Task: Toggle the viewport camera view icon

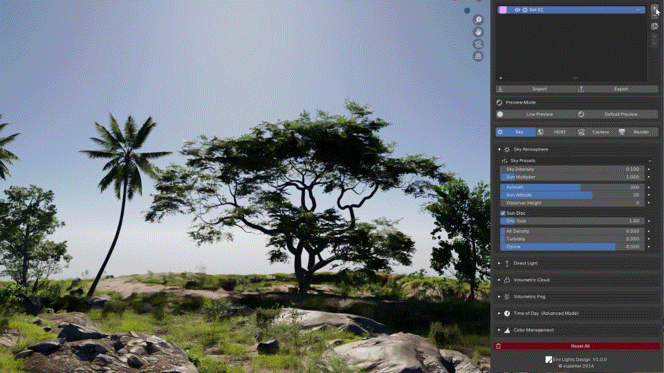Action: pyautogui.click(x=478, y=44)
